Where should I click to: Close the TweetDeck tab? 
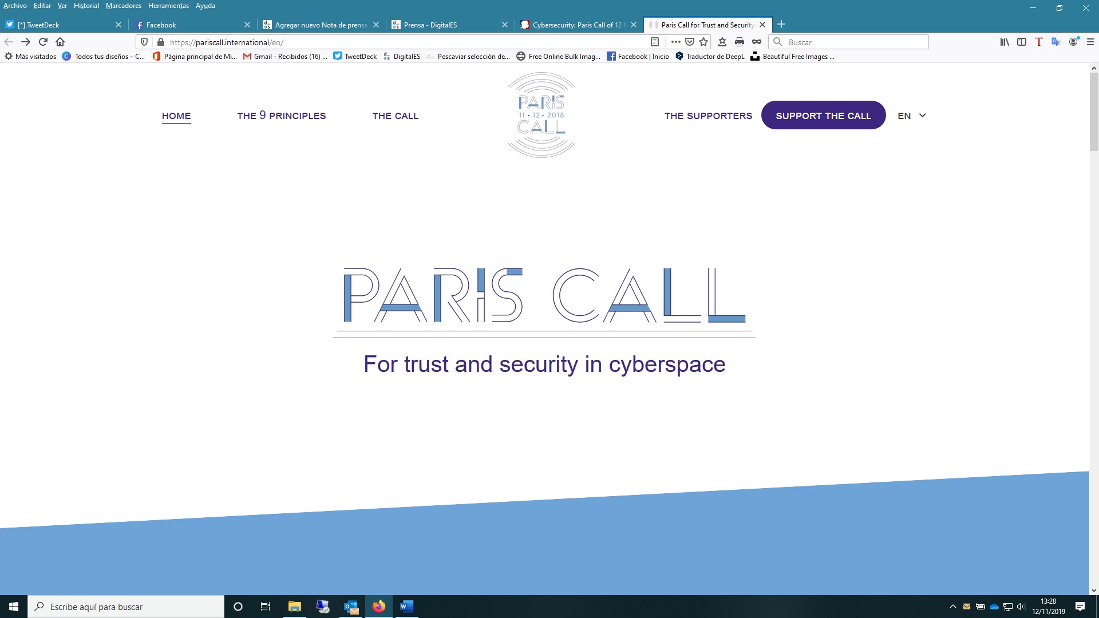(118, 25)
